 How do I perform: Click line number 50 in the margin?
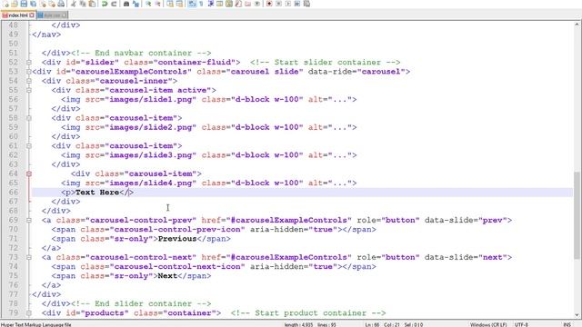(x=14, y=44)
